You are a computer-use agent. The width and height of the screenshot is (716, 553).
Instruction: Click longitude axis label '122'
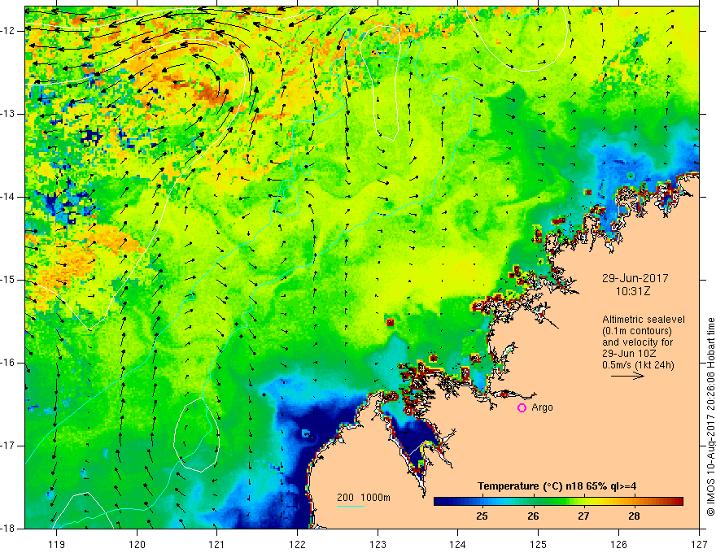pos(297,544)
